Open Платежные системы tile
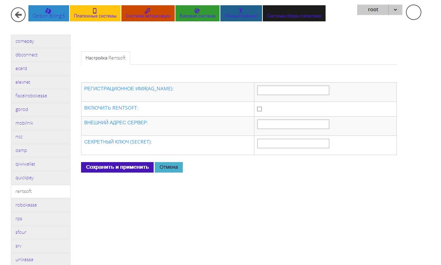This screenshot has height=265, width=441. point(95,13)
